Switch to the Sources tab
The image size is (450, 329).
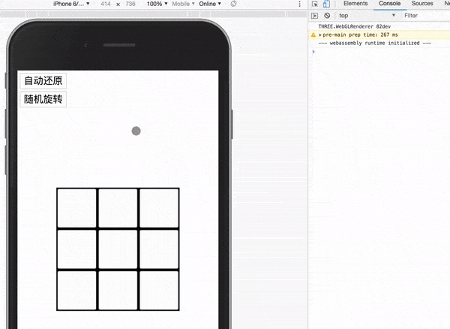[x=422, y=4]
